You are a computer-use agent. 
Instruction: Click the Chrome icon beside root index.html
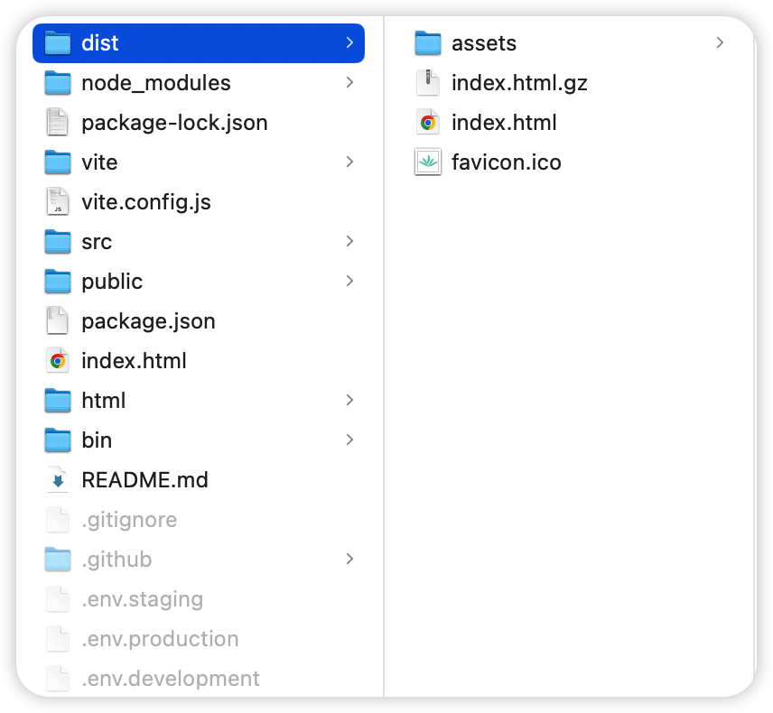pyautogui.click(x=58, y=361)
